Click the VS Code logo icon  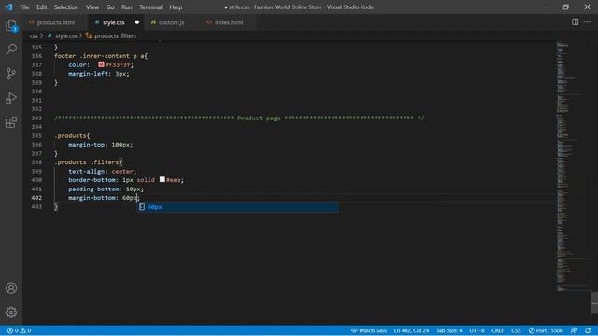point(8,7)
